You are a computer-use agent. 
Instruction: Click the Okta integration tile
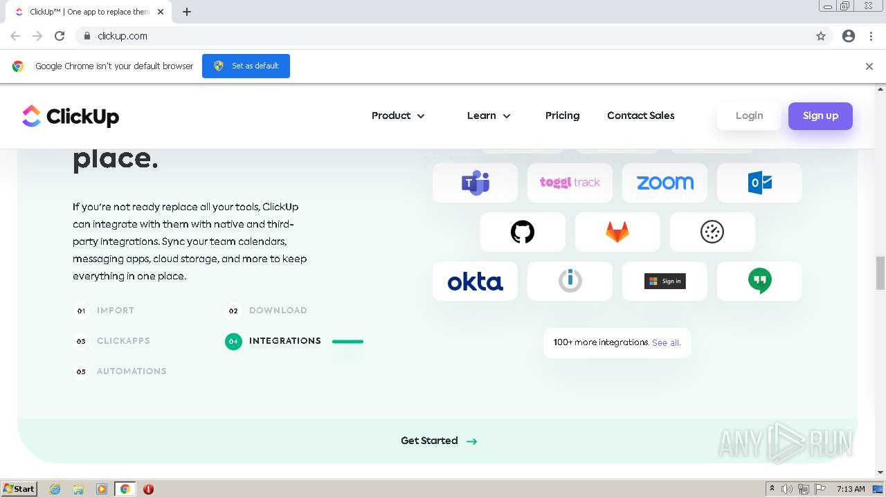[475, 281]
